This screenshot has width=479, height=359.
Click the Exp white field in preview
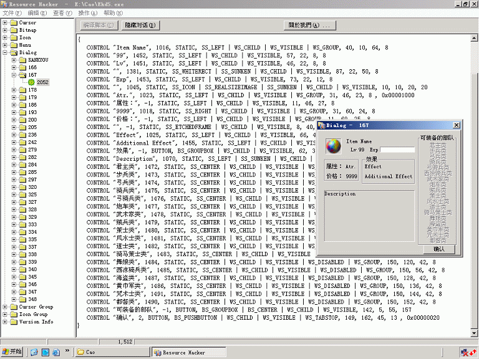397,150
